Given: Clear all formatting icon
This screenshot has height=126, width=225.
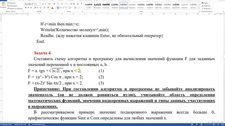Looking at the screenshot, I should [54, 4].
